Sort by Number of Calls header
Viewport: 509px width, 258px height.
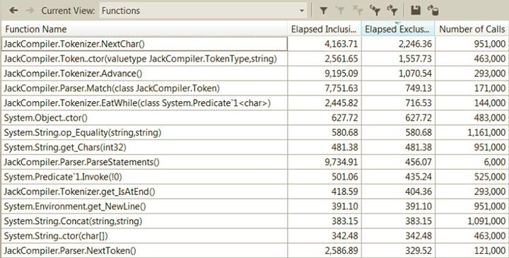[472, 29]
